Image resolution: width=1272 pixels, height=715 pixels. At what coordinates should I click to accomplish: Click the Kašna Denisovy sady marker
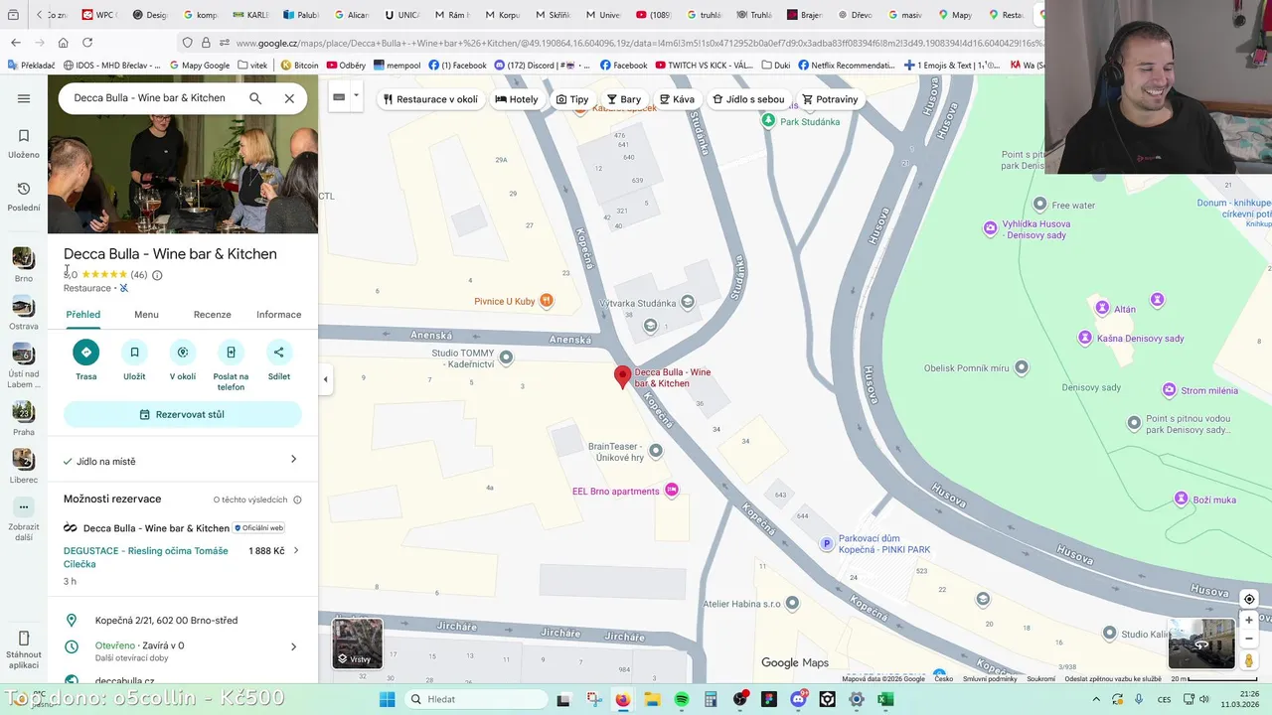coord(1084,339)
